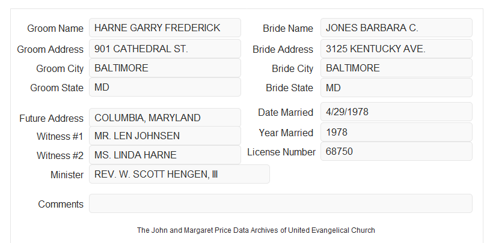
Task: Click the Bride Address field
Action: tap(396, 49)
